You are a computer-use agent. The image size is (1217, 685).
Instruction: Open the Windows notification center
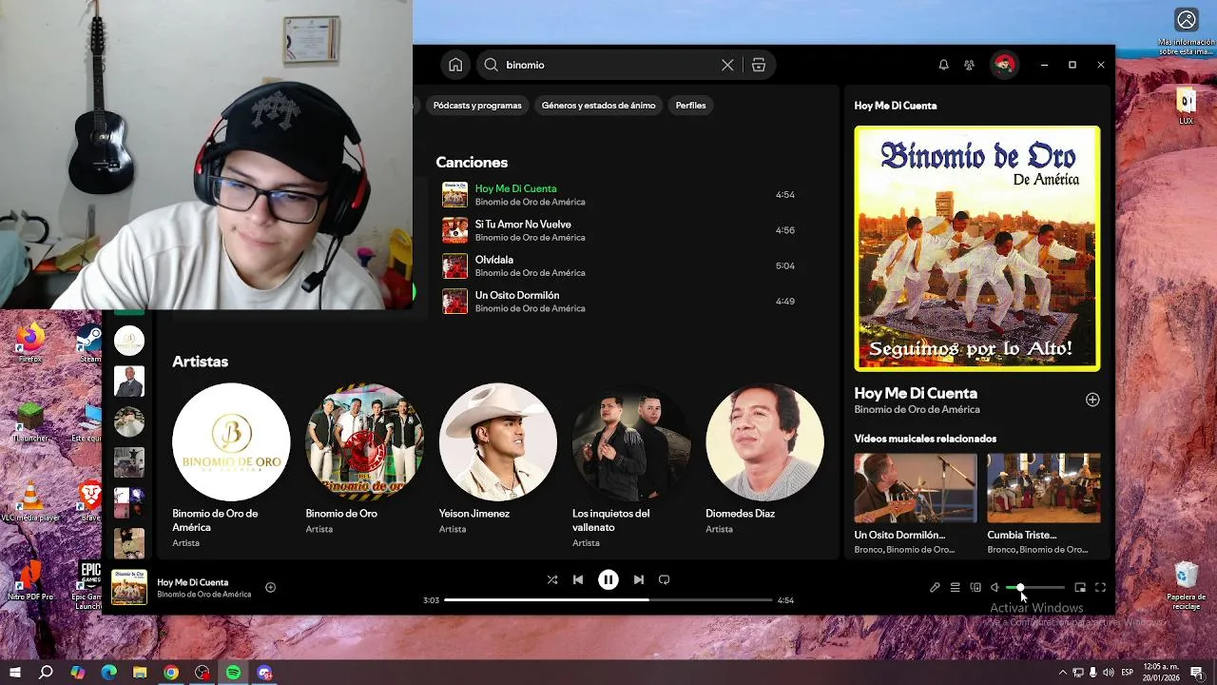[1197, 673]
